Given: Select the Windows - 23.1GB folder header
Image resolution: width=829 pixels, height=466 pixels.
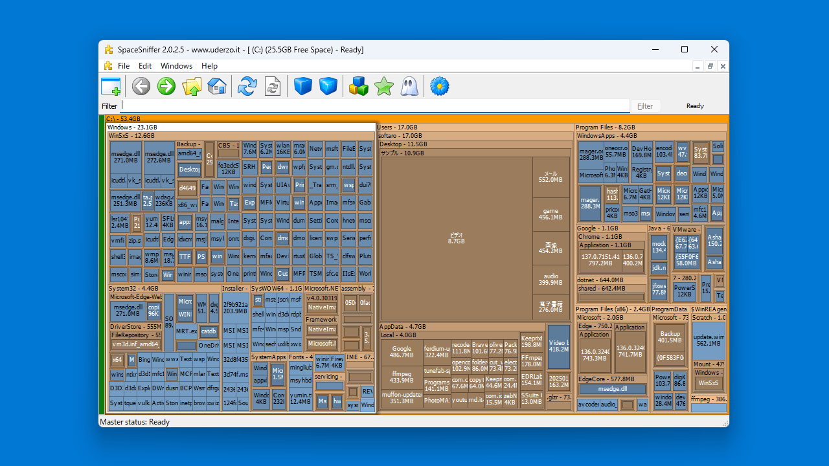Looking at the screenshot, I should click(241, 128).
